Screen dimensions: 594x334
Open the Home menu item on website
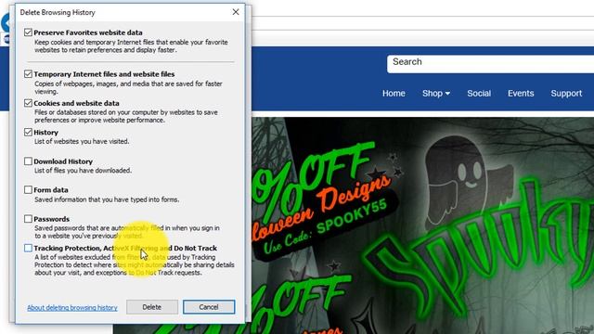point(394,94)
